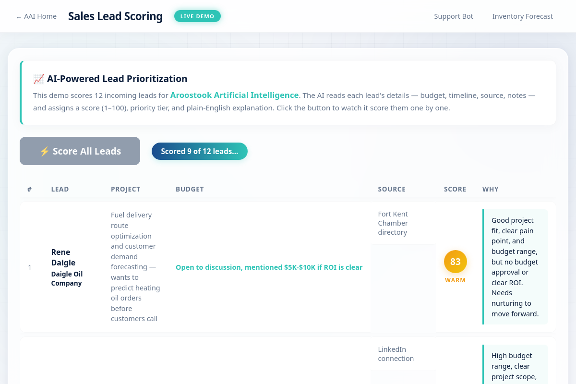
Task: Click the LinkedIn connection source text
Action: click(396, 354)
